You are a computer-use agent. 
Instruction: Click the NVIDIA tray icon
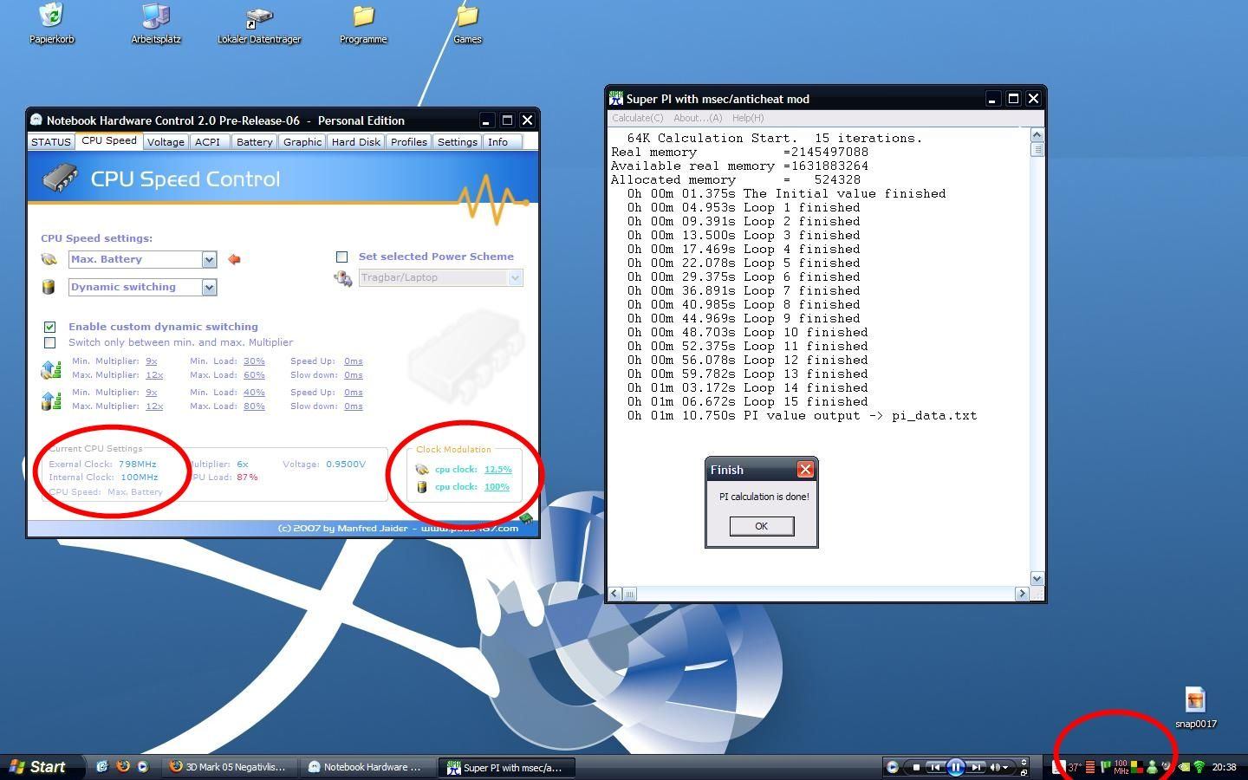(x=1184, y=767)
